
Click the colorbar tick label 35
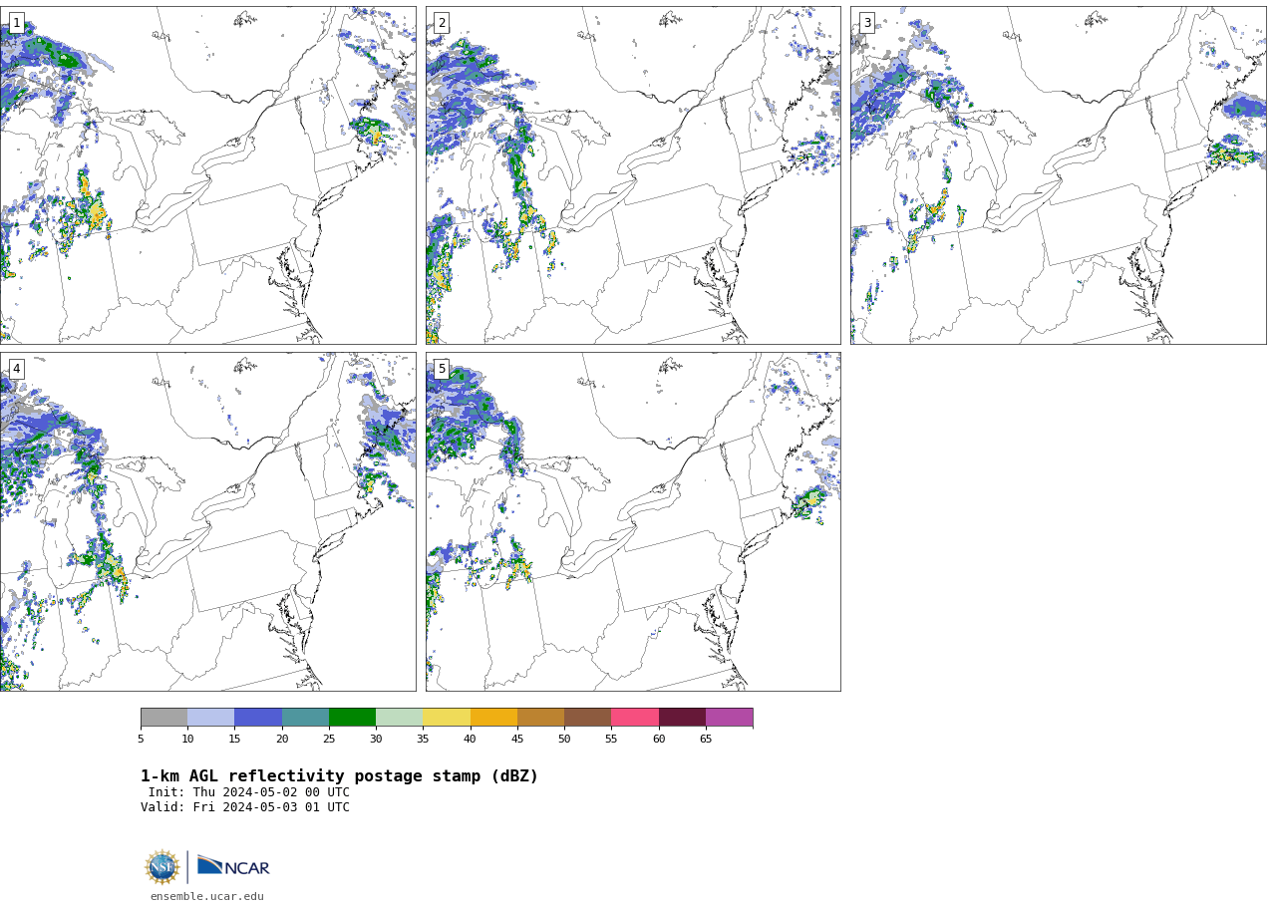coord(423,739)
